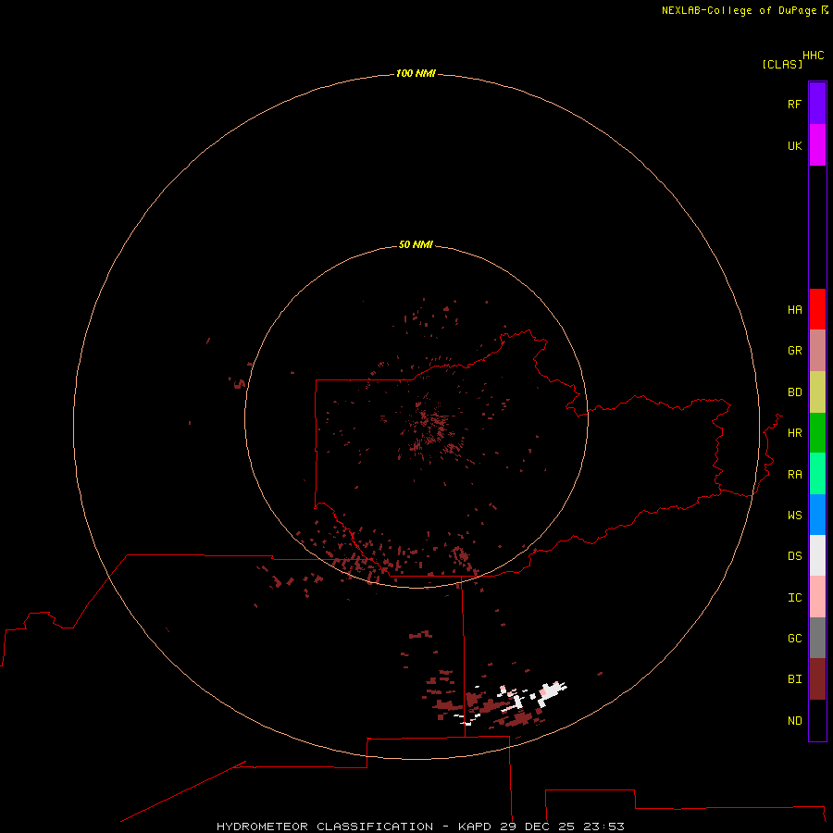Click the RF legend label
This screenshot has height=833, width=833.
point(795,104)
